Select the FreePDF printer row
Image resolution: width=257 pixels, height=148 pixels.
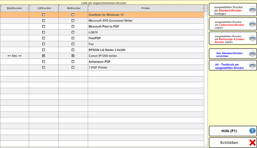point(102,38)
